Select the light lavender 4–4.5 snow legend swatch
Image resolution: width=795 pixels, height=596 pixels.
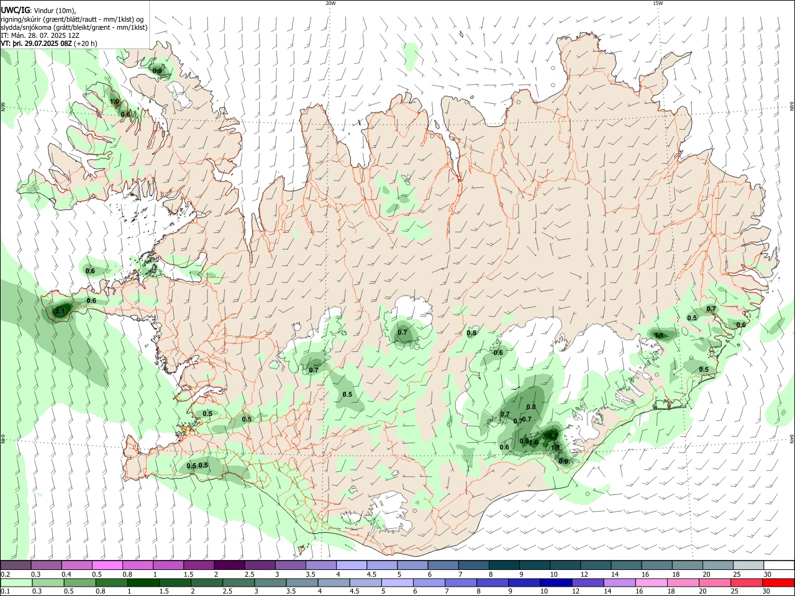pos(352,566)
